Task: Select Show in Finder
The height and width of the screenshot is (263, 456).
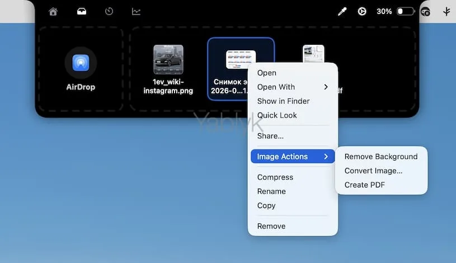Action: [x=283, y=101]
